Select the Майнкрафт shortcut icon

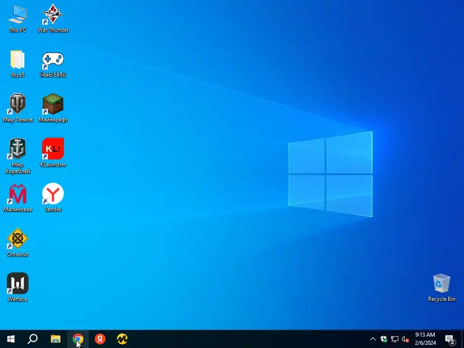[53, 108]
